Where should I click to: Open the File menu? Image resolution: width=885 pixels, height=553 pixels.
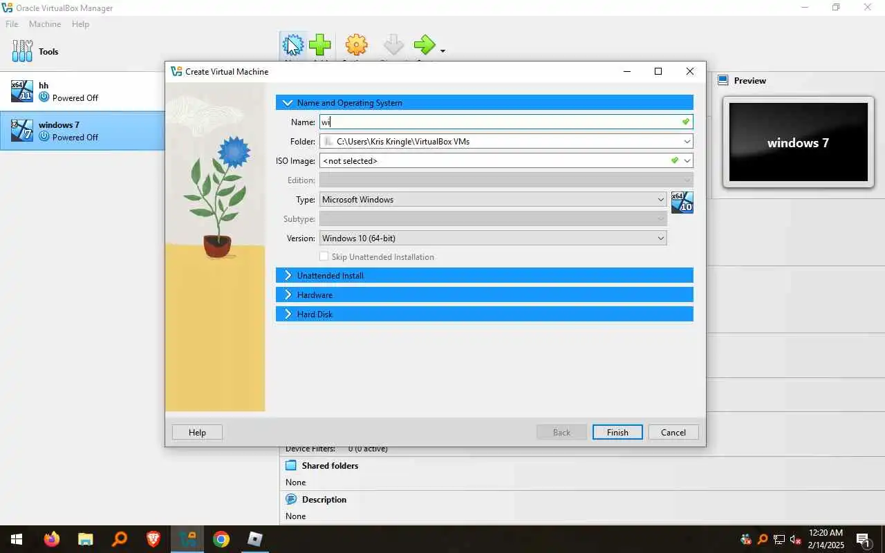coord(12,24)
